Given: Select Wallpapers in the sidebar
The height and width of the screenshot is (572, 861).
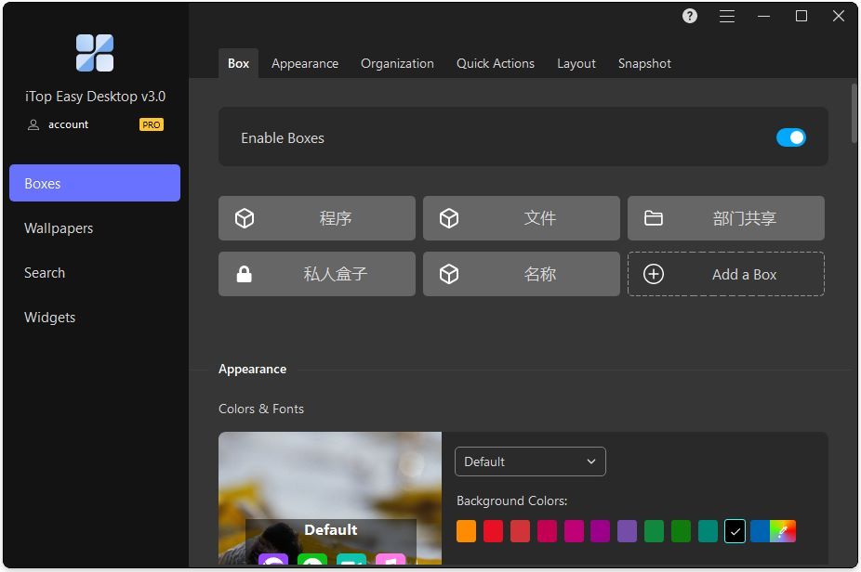Looking at the screenshot, I should pyautogui.click(x=59, y=228).
